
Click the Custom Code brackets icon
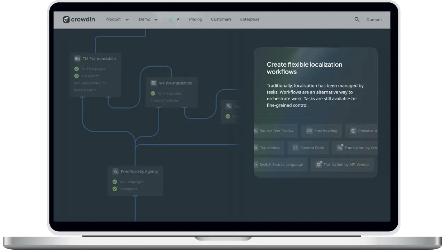[x=295, y=148]
